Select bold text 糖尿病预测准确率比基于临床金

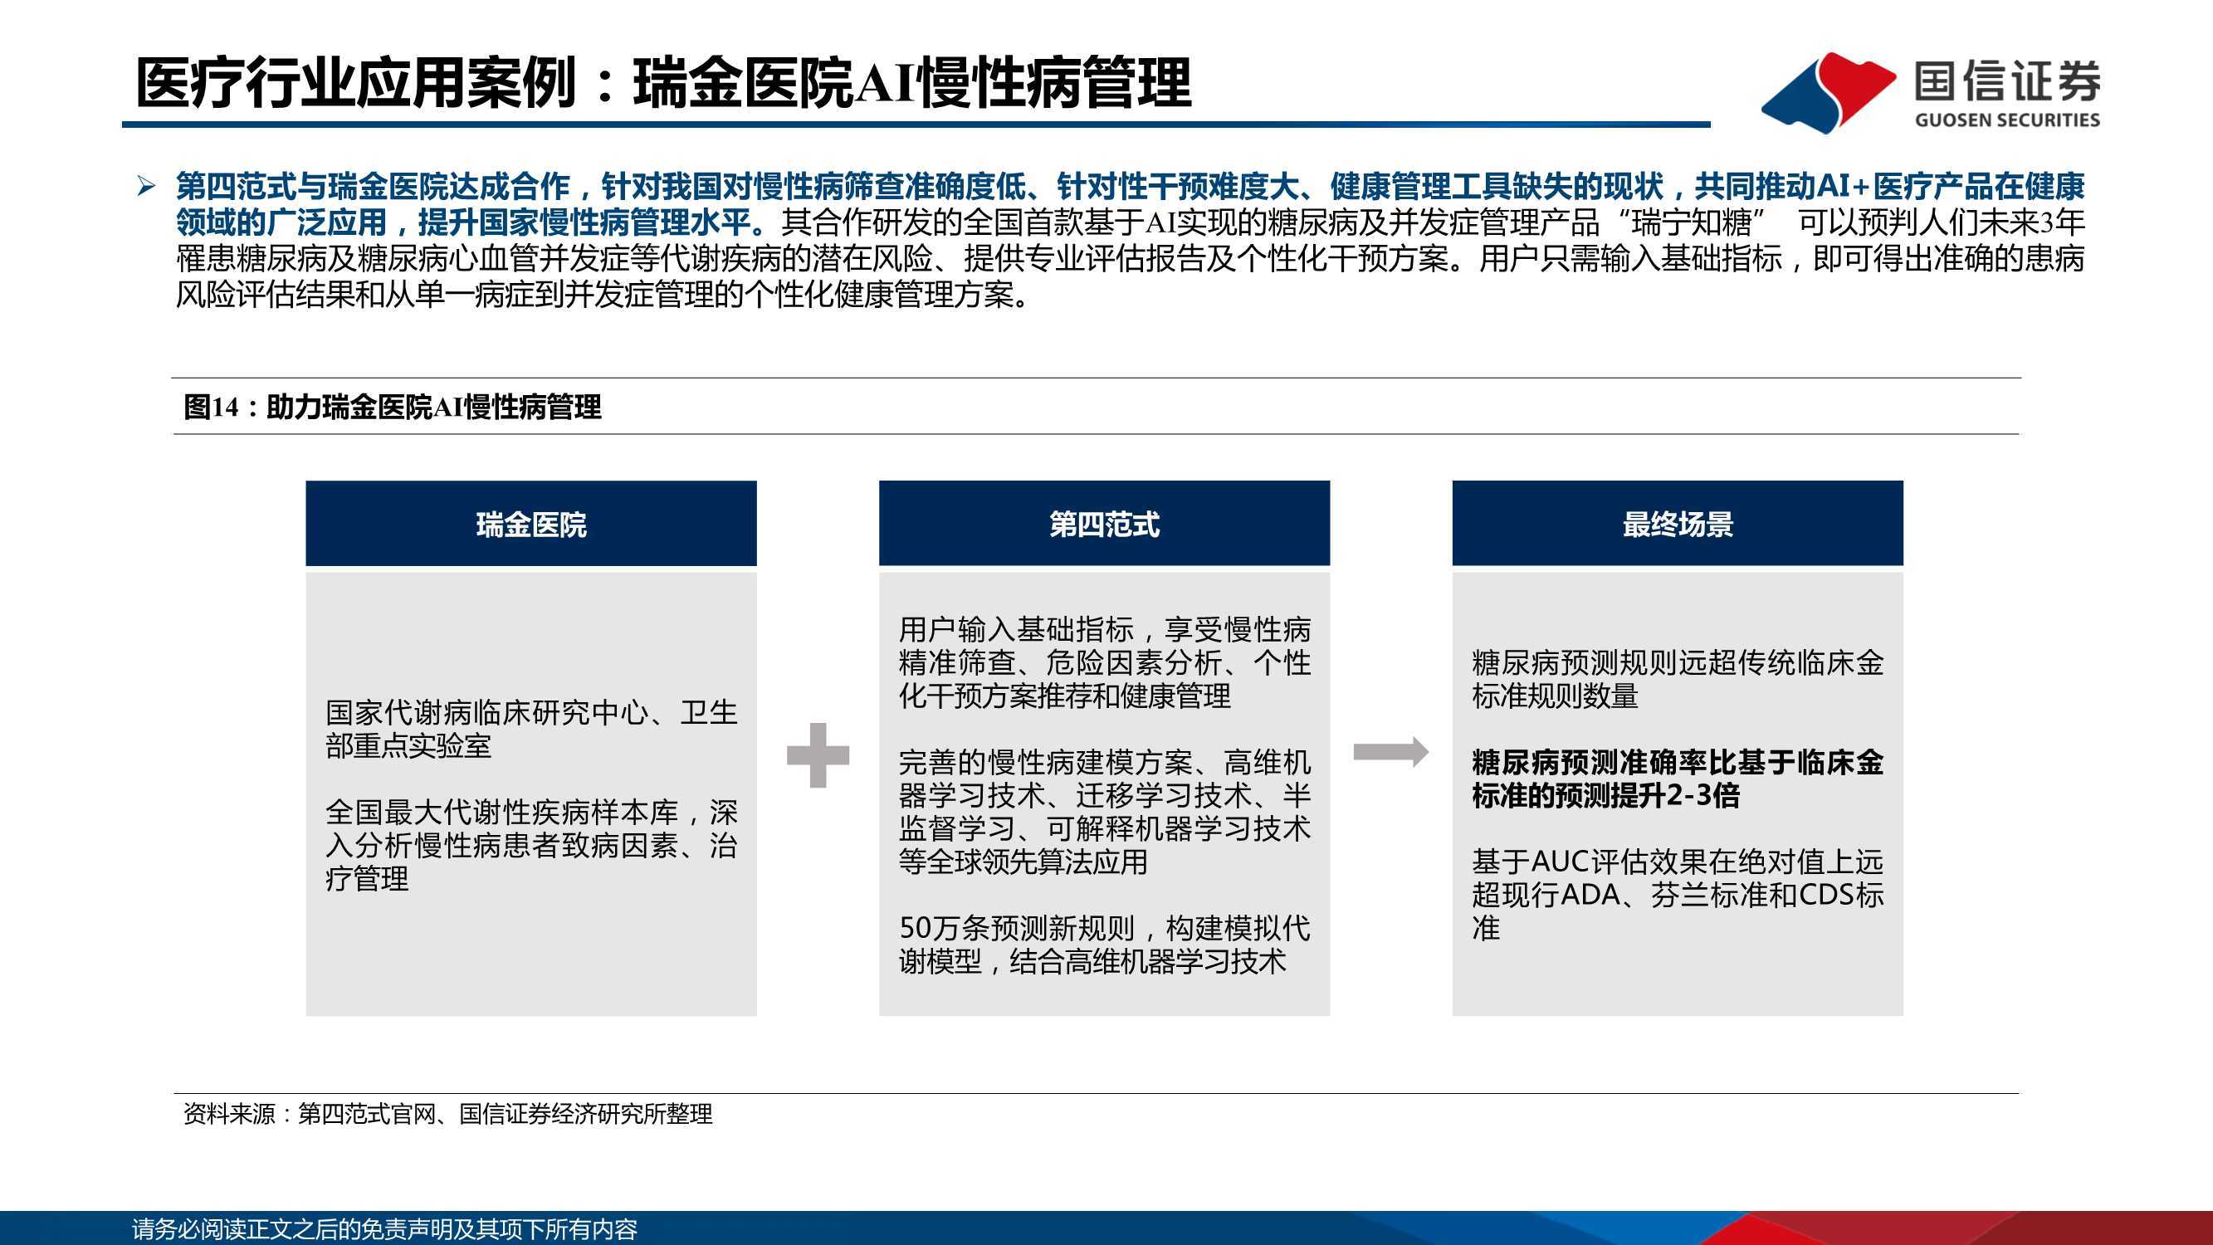point(1678,762)
